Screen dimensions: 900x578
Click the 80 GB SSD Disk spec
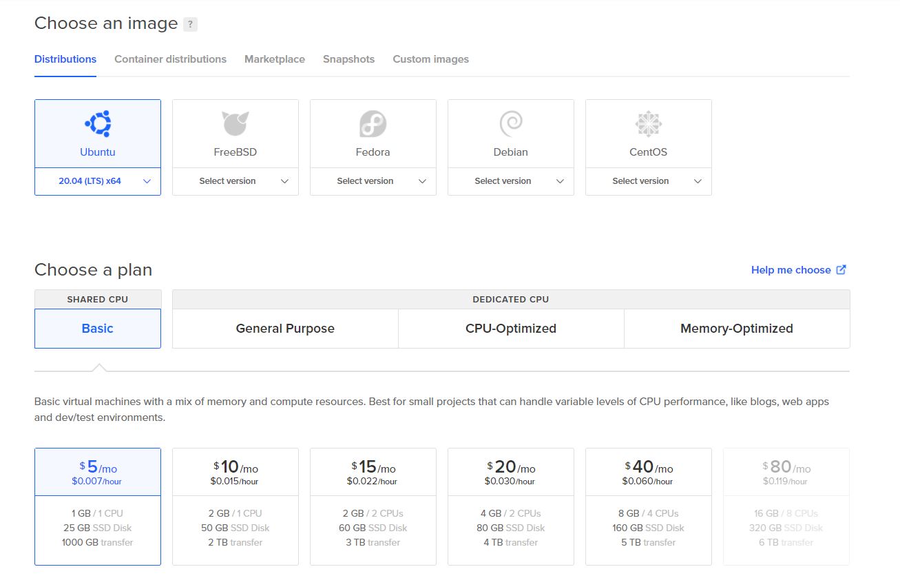coord(510,528)
